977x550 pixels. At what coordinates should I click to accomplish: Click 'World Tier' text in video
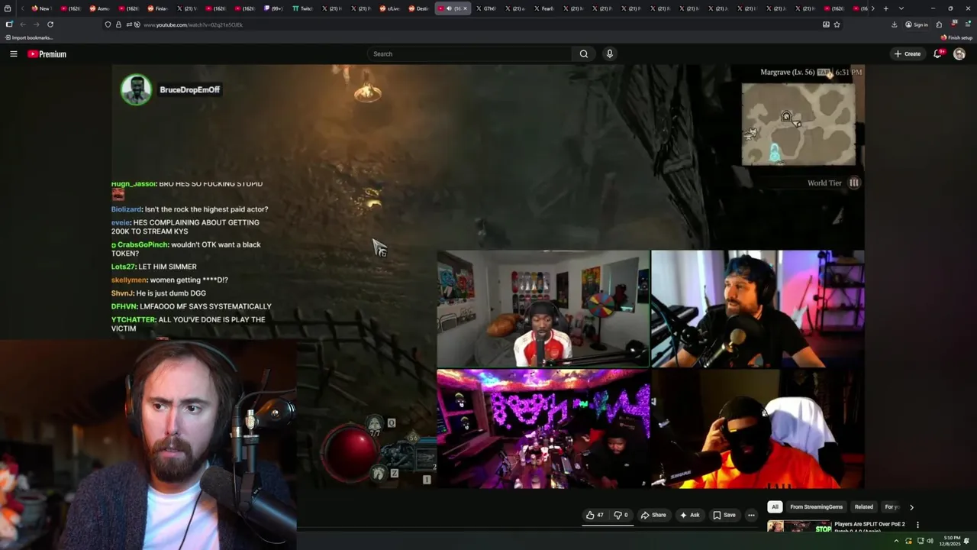click(x=824, y=183)
